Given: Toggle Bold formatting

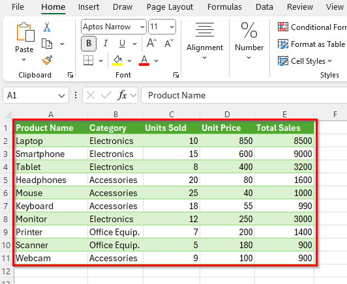Looking at the screenshot, I should (x=89, y=44).
